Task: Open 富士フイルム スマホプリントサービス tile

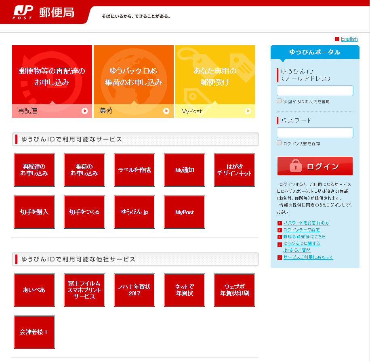Action: click(x=84, y=290)
